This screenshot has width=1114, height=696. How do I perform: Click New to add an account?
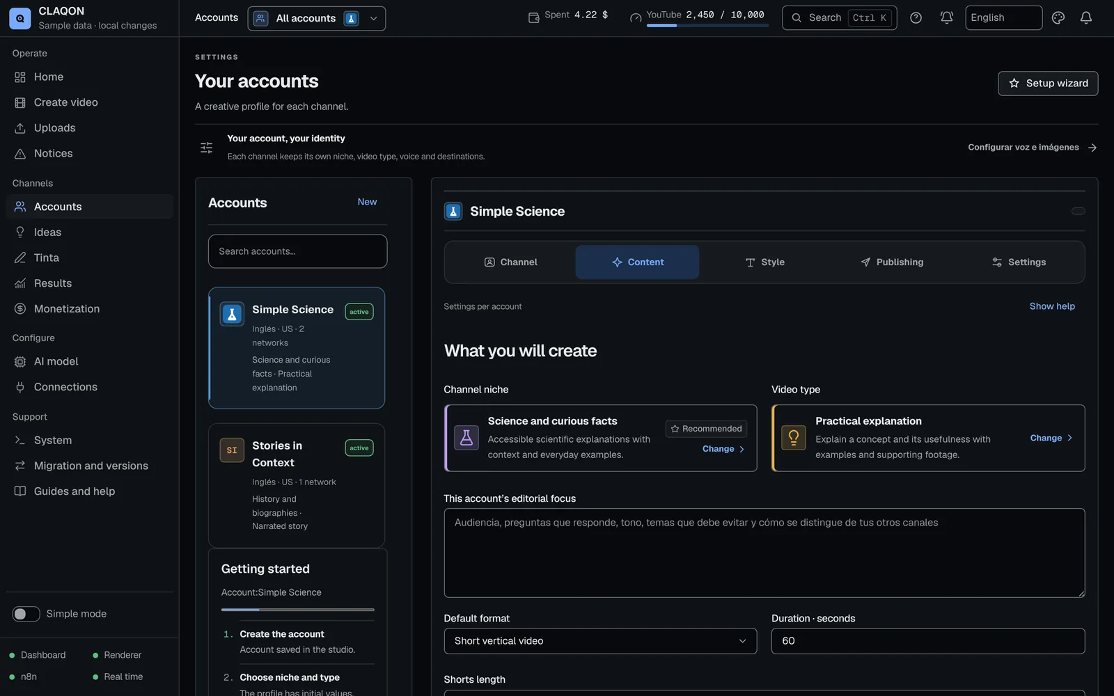click(367, 202)
